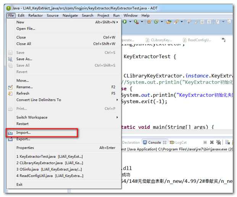
Task: Choose Save As... menu entry
Action: pyautogui.click(x=64, y=59)
